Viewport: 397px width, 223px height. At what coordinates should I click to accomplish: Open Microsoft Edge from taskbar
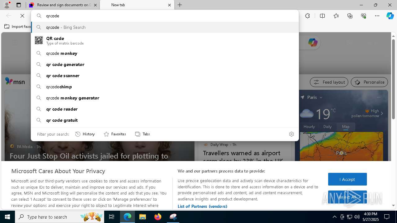pyautogui.click(x=127, y=217)
